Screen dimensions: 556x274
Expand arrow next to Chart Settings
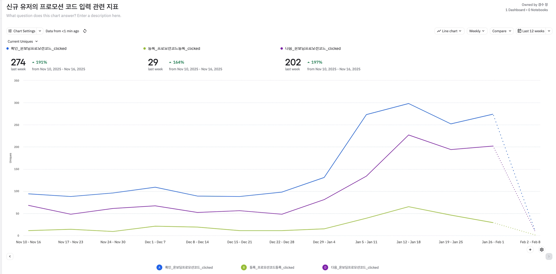point(40,31)
